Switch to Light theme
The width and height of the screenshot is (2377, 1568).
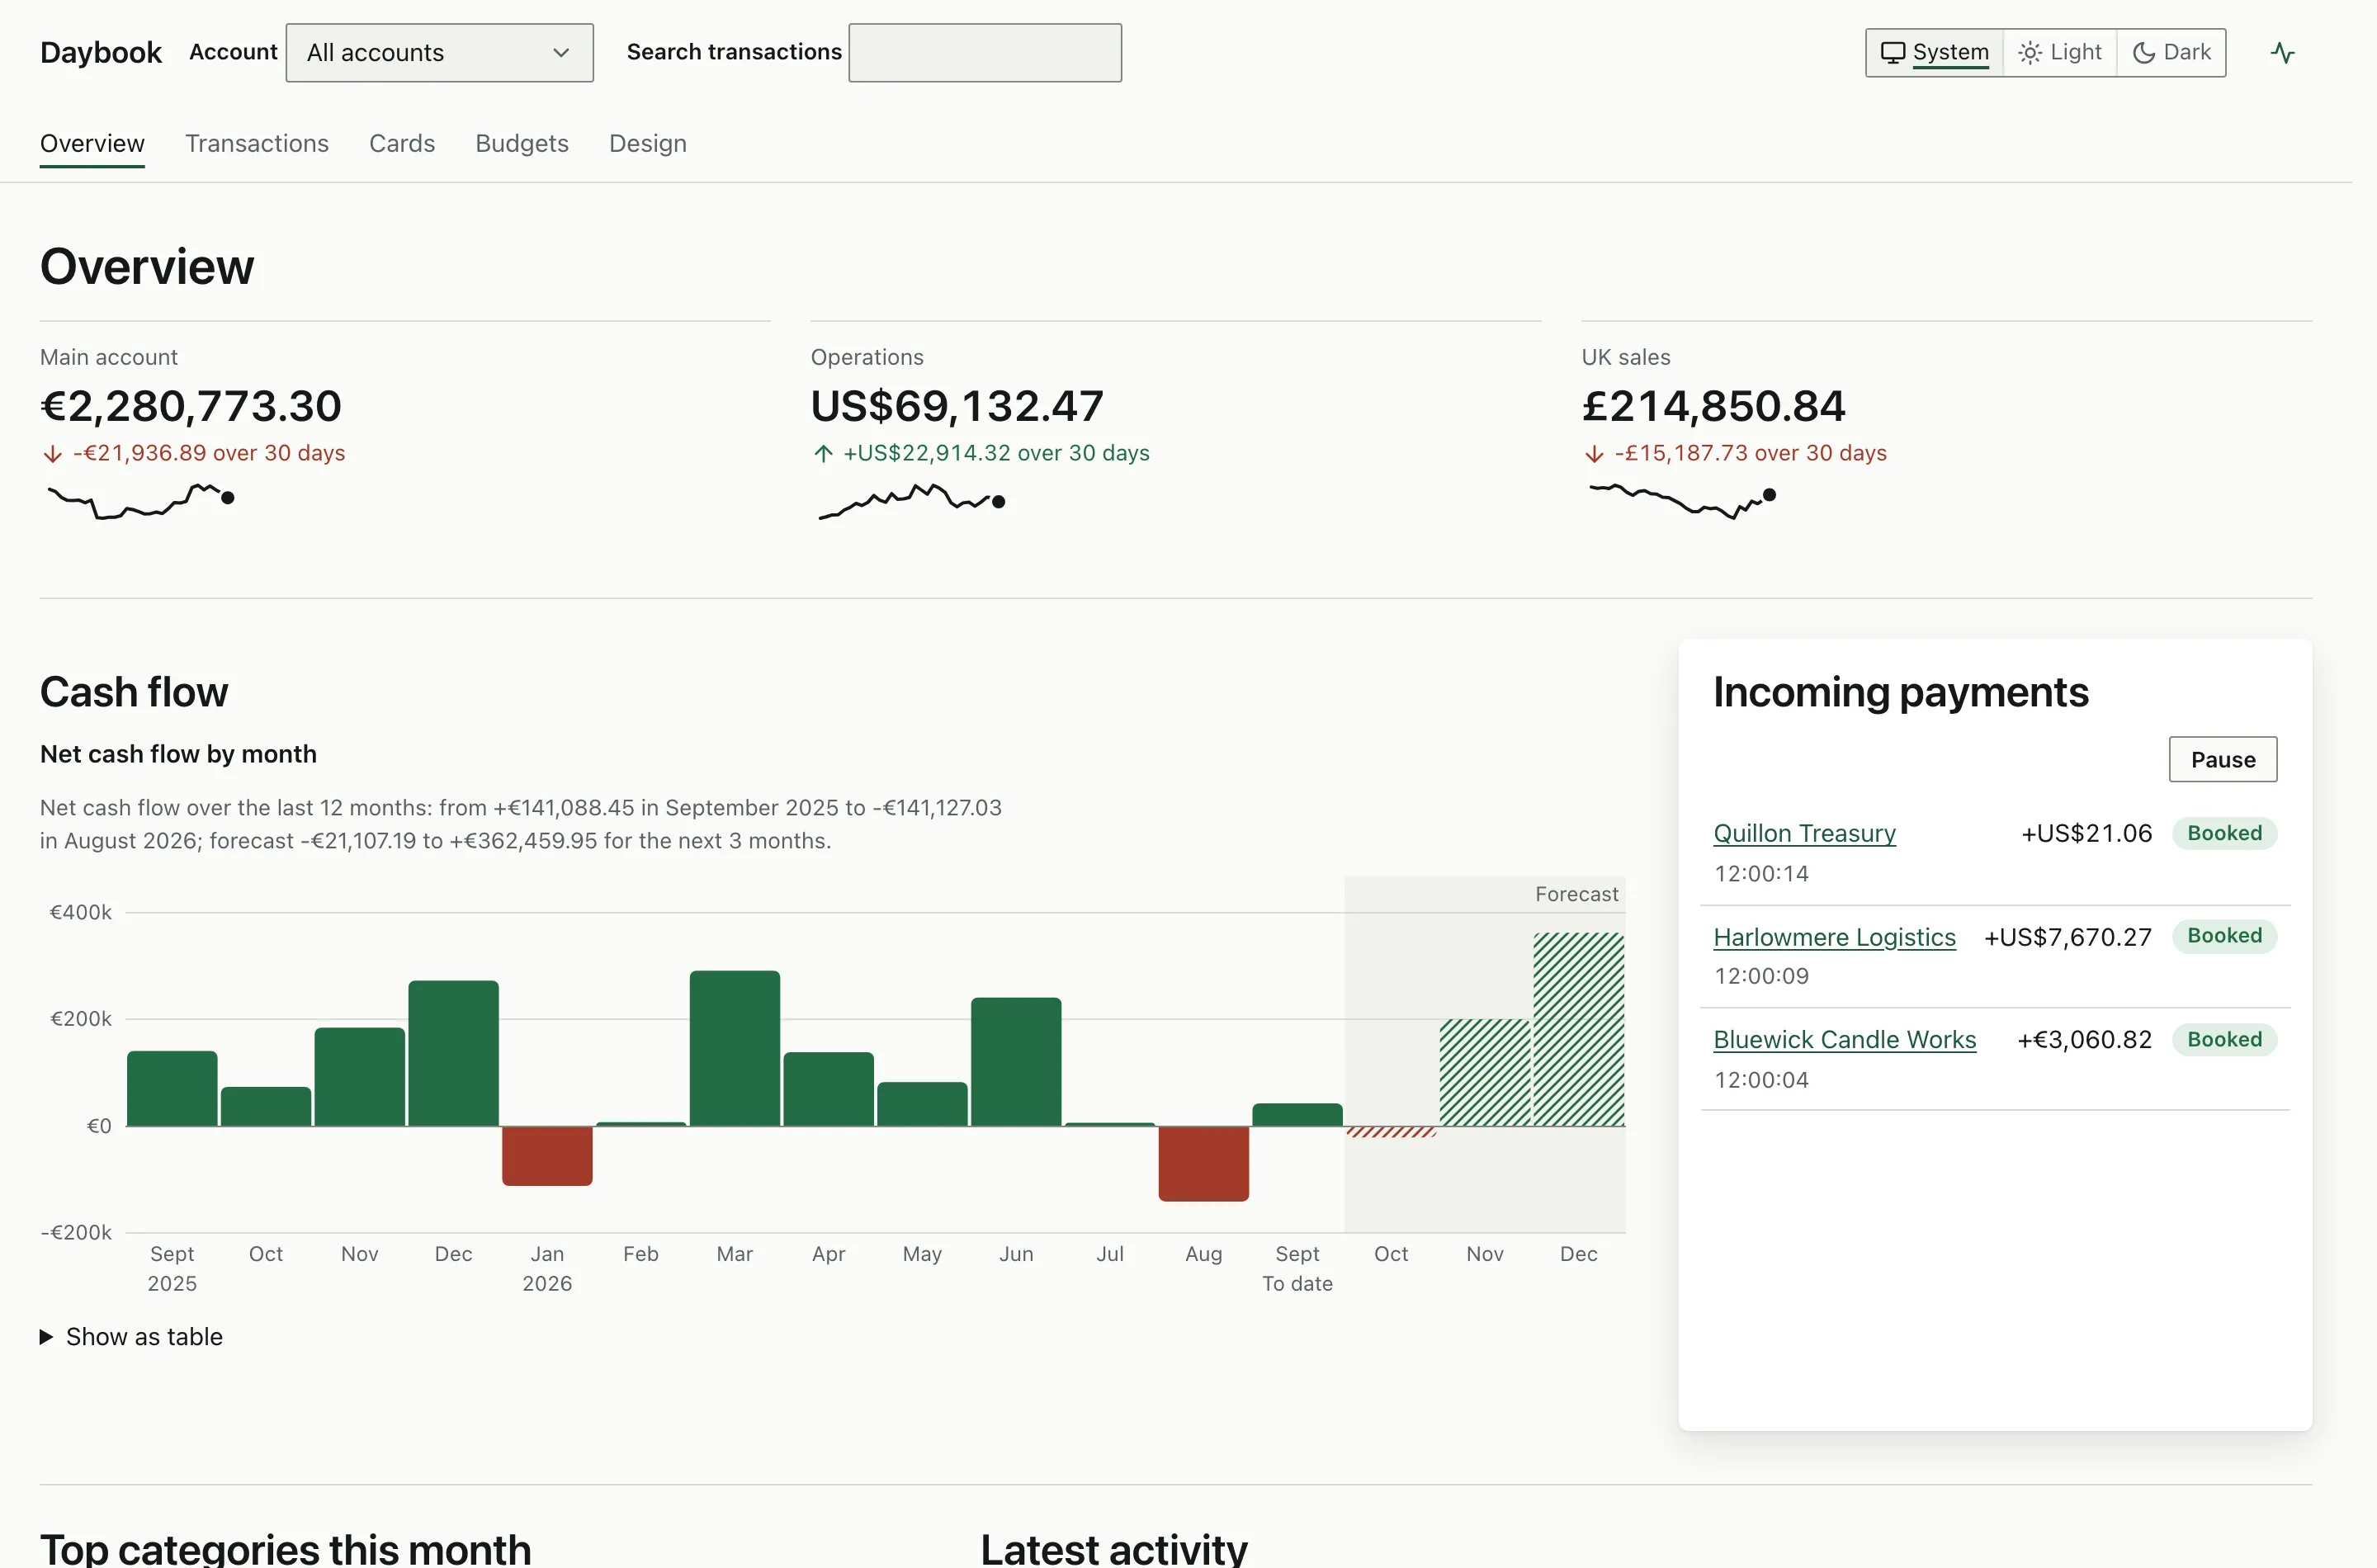[x=2060, y=52]
